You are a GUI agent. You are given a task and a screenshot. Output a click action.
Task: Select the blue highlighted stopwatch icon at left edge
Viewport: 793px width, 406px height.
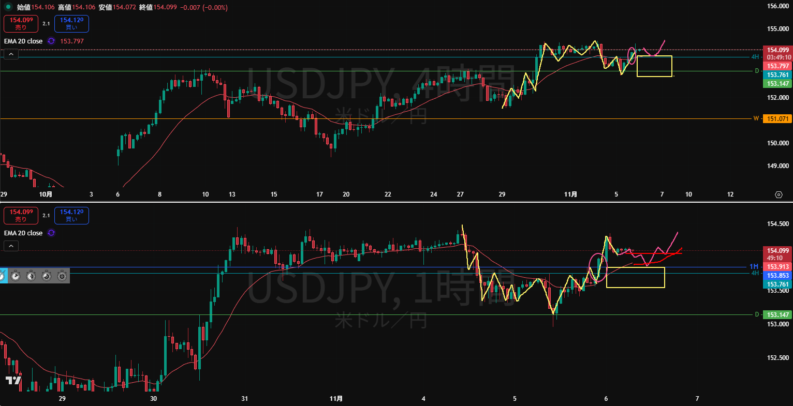[x=3, y=276]
